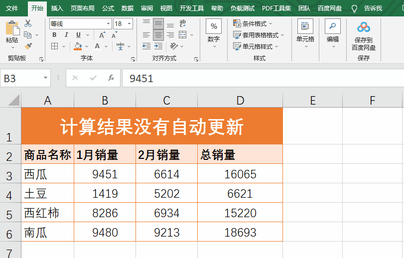
Task: Open 字体 dialog launcher
Action: (x=133, y=59)
